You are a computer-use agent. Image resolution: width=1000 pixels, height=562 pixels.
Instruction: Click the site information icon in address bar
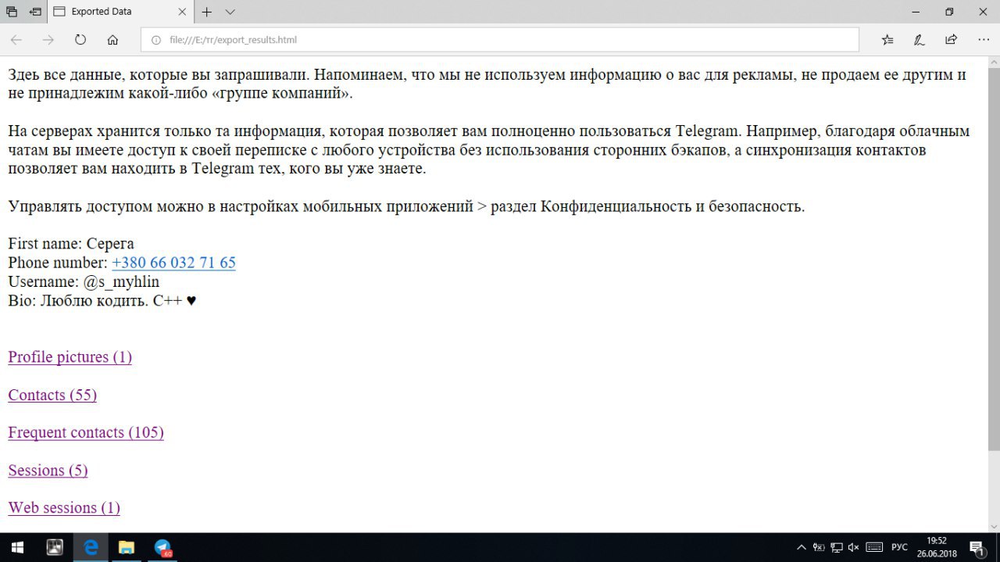(155, 40)
